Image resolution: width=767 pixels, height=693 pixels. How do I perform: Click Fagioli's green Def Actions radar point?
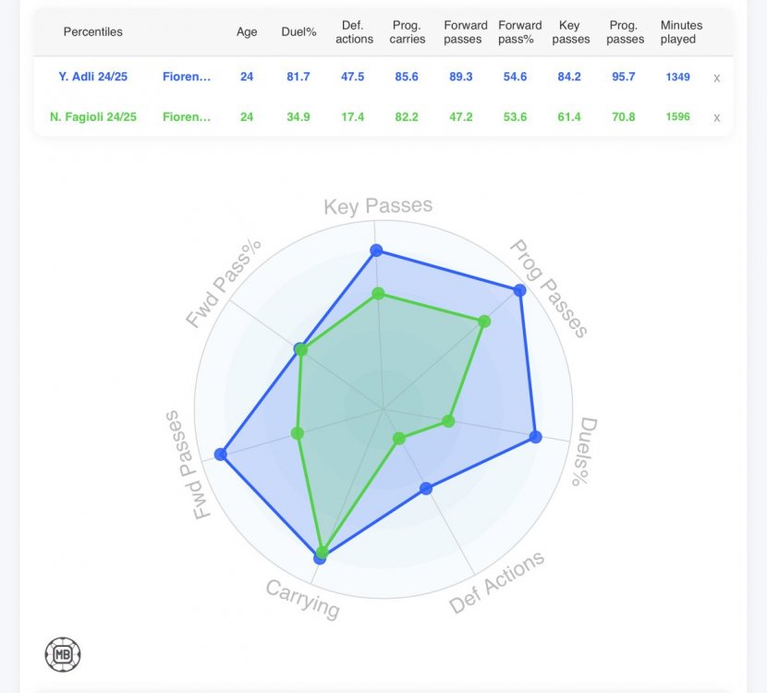click(x=399, y=439)
